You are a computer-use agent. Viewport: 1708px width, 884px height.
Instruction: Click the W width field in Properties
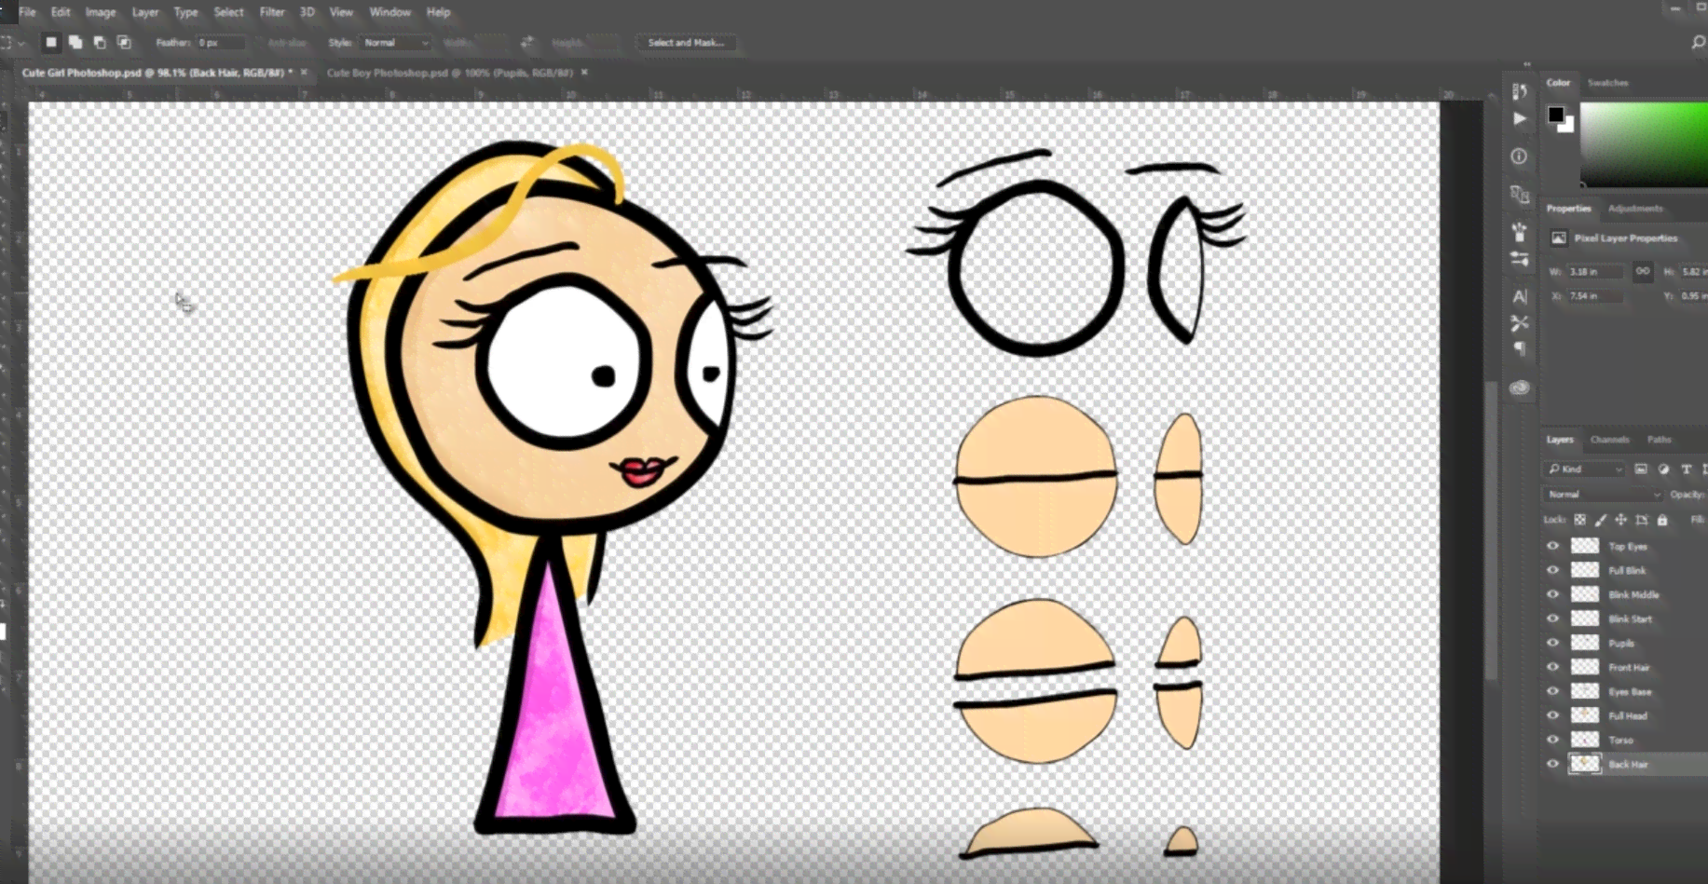(1594, 272)
